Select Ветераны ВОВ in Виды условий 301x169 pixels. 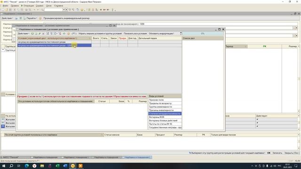[x=165, y=117]
